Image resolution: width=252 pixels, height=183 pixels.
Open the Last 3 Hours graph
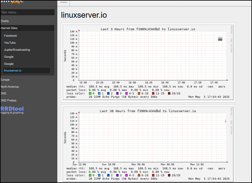(148, 63)
